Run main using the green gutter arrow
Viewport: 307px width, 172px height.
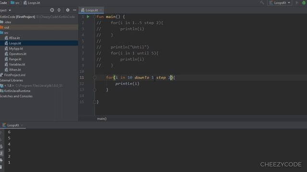point(88,17)
